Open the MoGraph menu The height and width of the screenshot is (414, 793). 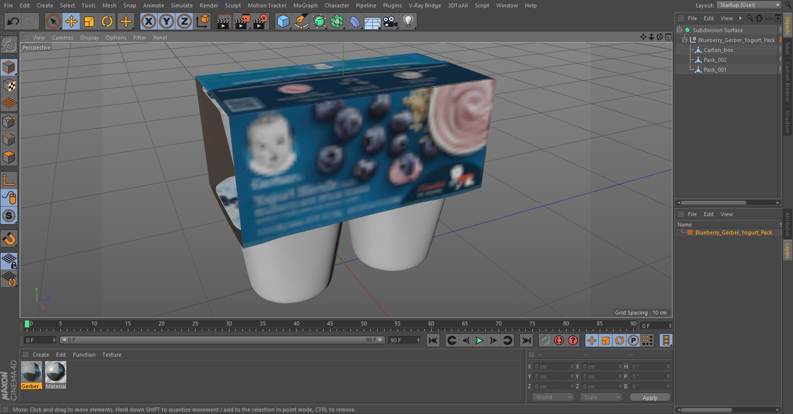point(305,5)
